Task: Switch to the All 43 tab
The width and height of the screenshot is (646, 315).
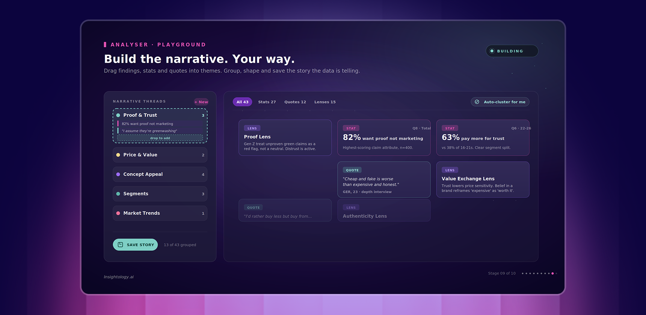Action: [x=242, y=102]
